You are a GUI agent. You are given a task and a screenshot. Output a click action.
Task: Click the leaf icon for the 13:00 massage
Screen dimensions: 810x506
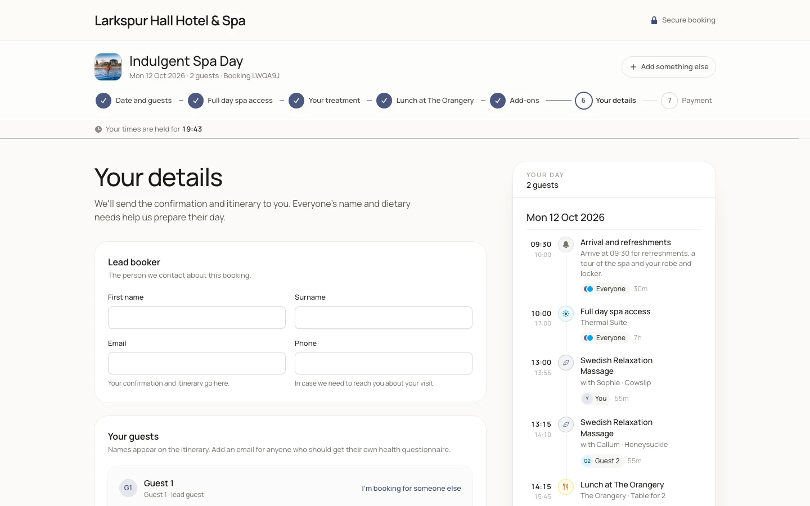pos(566,363)
